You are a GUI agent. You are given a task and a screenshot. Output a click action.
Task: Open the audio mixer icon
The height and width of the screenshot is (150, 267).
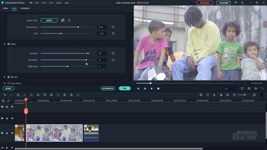point(221,95)
